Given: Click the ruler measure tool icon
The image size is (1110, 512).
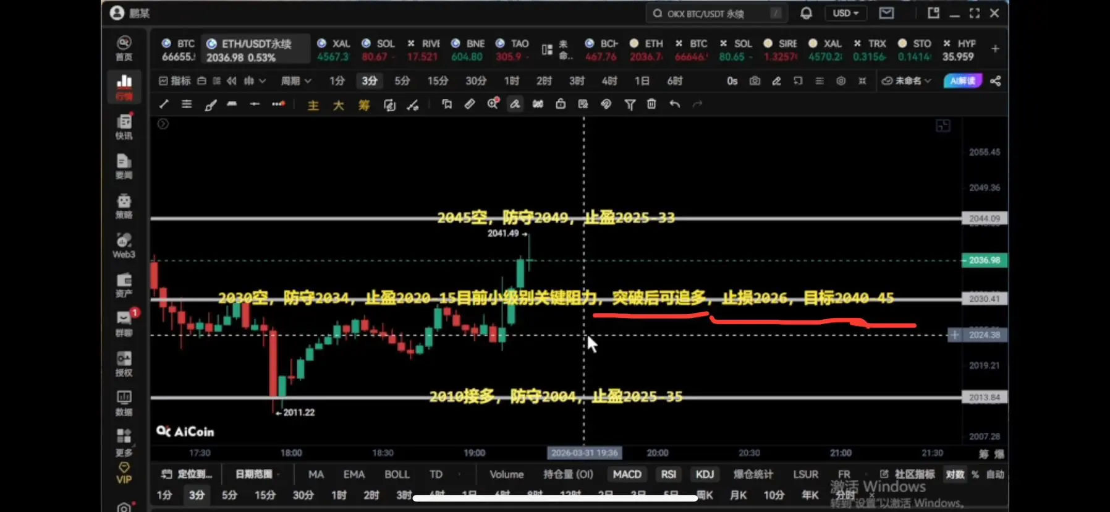Looking at the screenshot, I should click(470, 104).
